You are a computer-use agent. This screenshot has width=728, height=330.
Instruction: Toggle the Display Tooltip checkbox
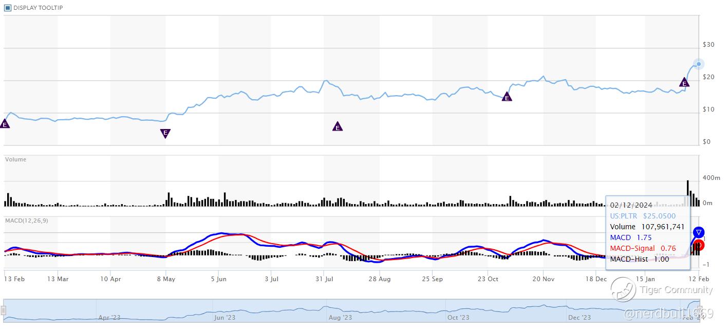coord(7,8)
